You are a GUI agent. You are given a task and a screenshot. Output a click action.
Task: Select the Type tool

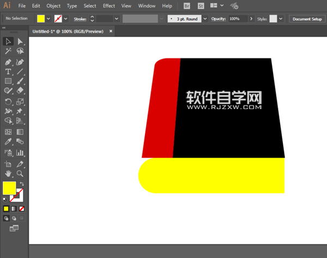pyautogui.click(x=8, y=71)
